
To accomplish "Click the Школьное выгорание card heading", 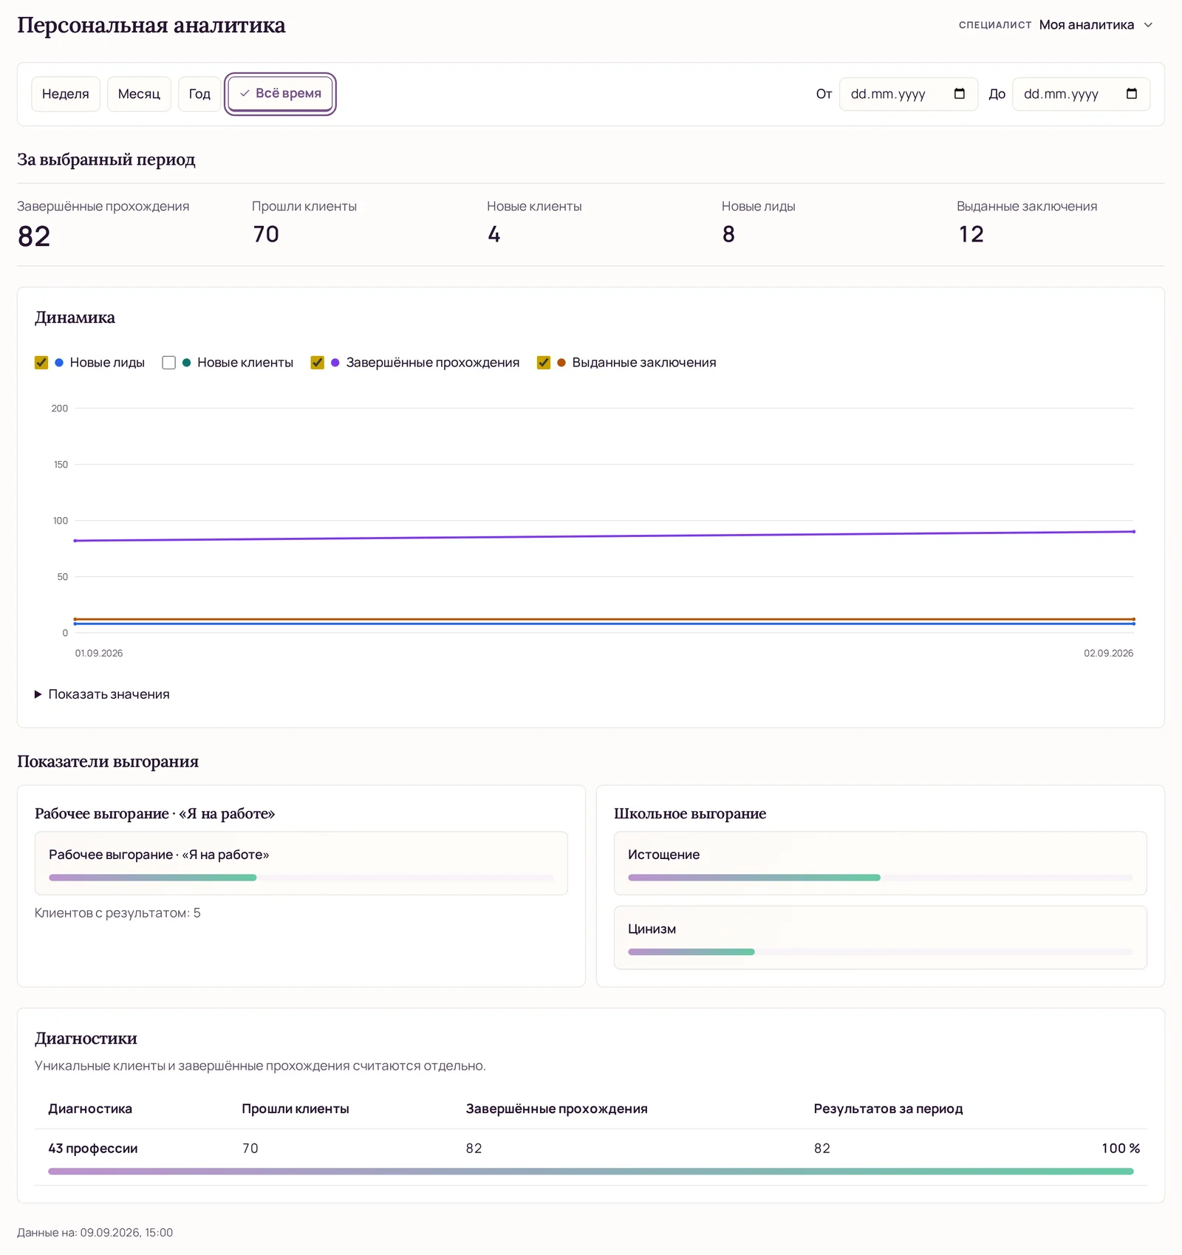I will 690,814.
